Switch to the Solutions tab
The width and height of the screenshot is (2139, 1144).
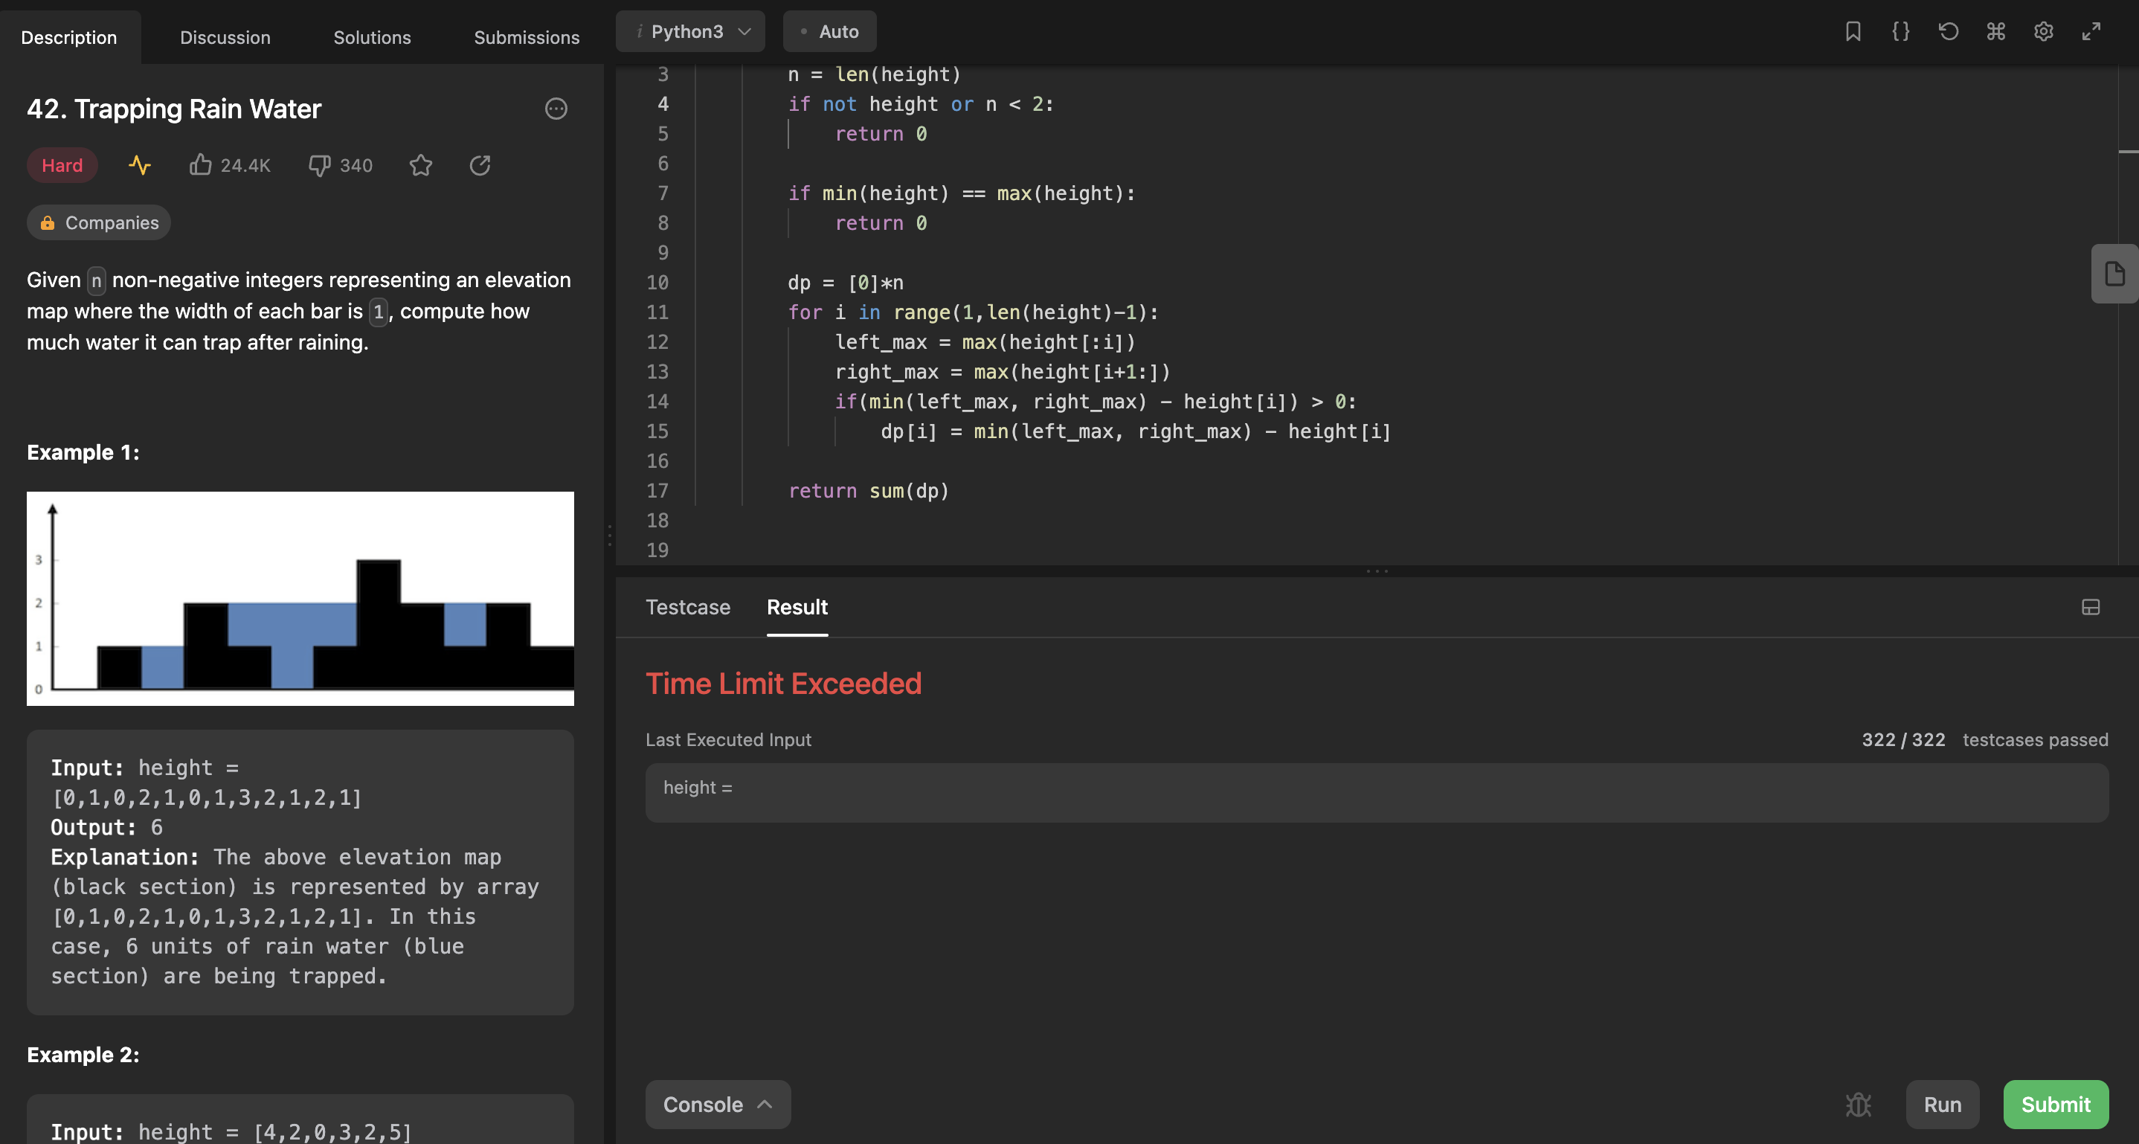tap(372, 37)
